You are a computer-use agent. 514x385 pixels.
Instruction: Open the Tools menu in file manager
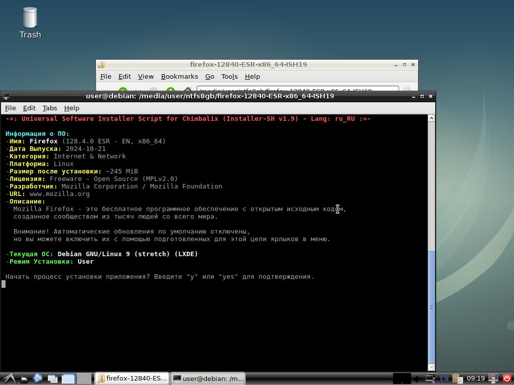(229, 76)
